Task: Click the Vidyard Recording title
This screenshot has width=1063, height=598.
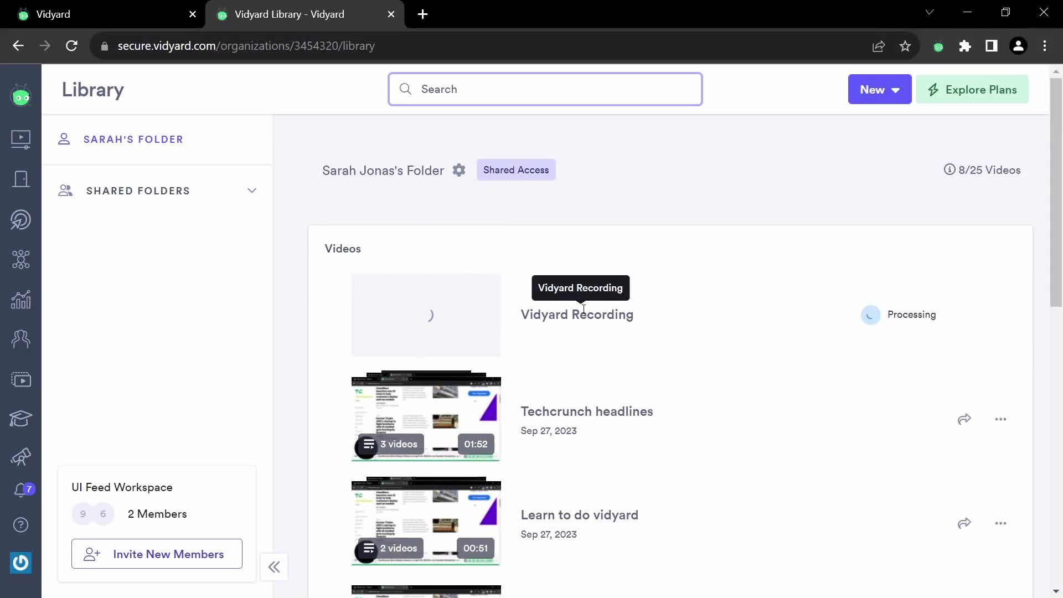Action: tap(577, 315)
